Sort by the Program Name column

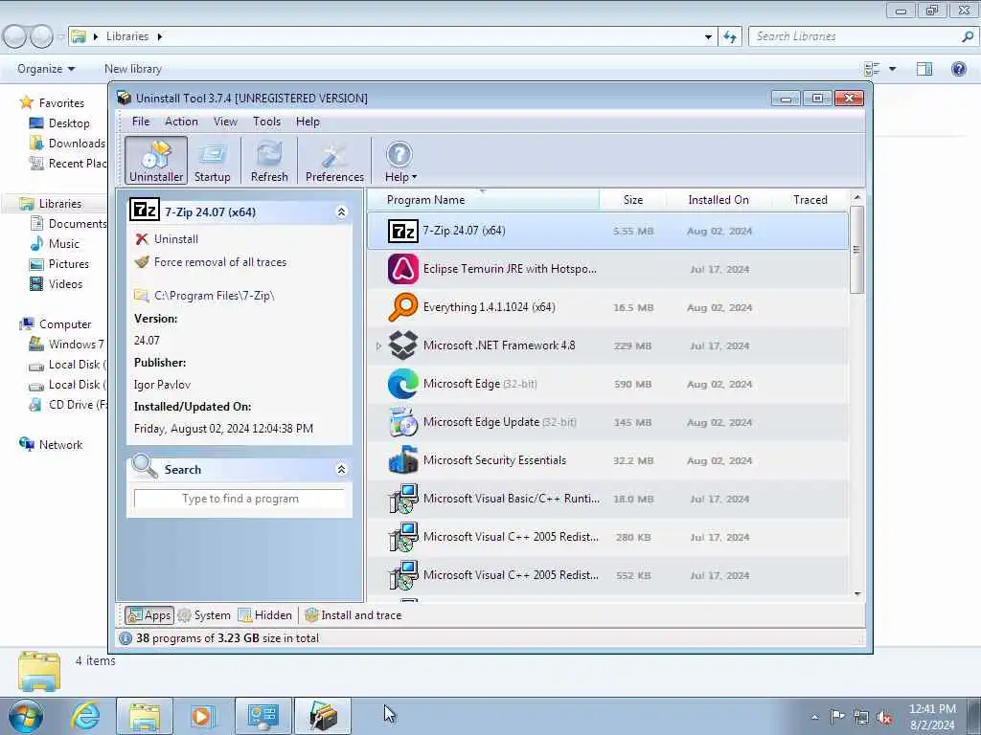tap(483, 199)
